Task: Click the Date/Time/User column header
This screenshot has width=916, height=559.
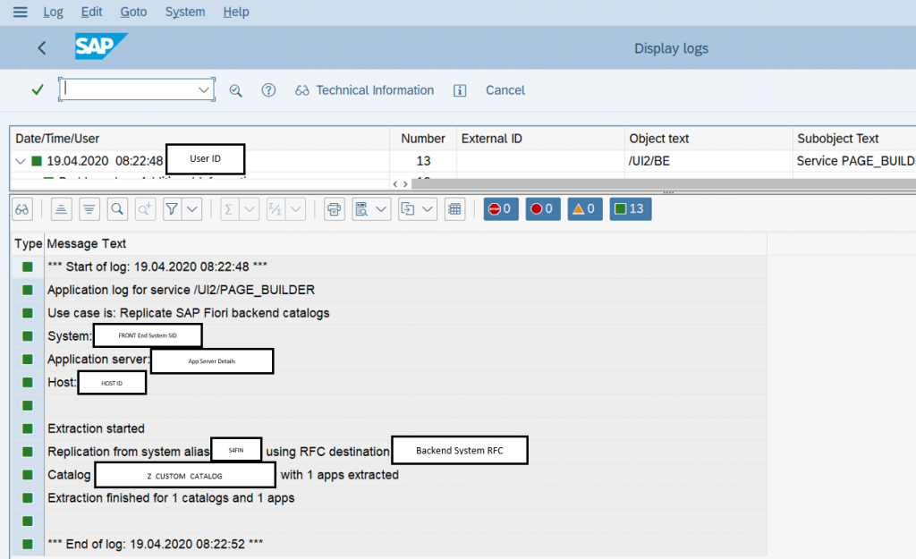Action: (x=199, y=139)
